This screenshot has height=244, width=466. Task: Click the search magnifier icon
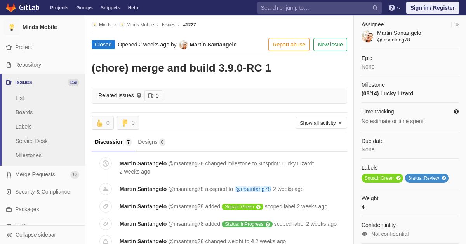(375, 8)
